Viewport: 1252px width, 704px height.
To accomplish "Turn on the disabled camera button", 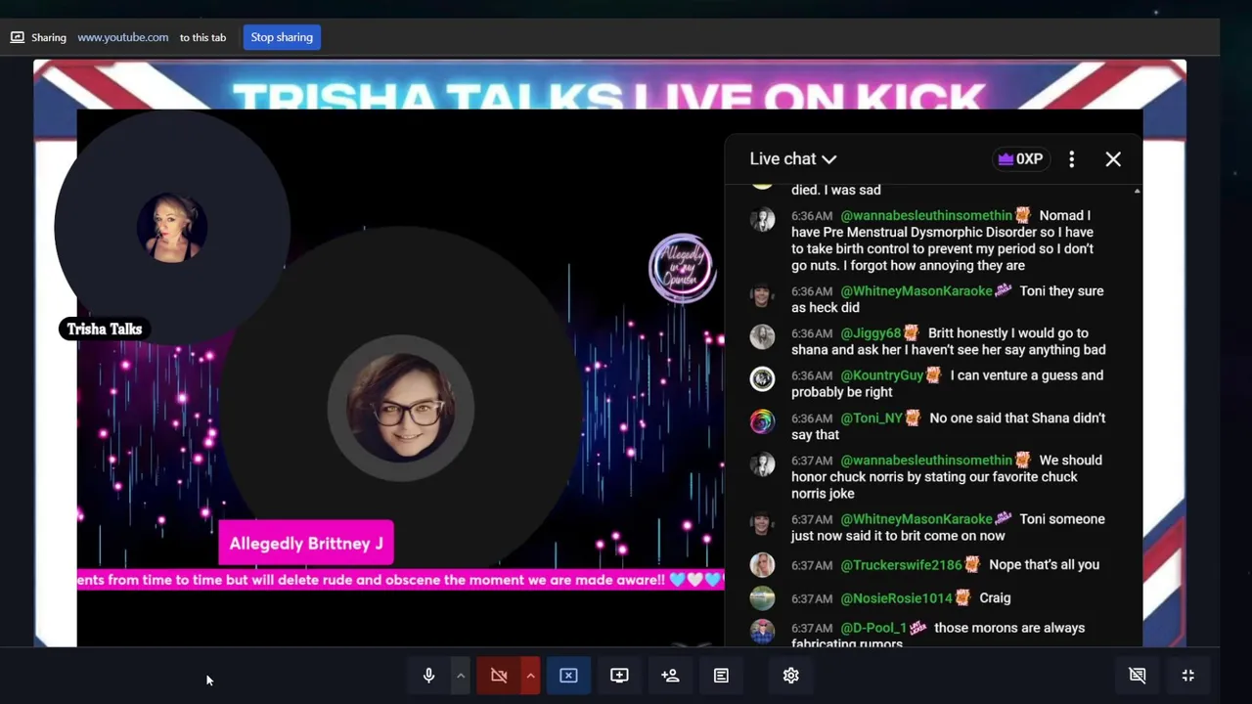I will tap(499, 676).
